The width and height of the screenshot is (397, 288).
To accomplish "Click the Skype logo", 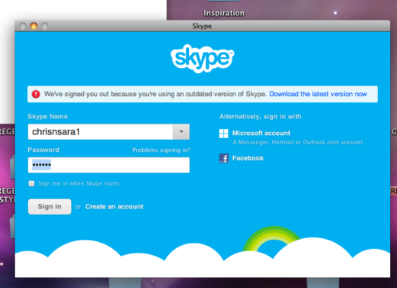I will [202, 58].
